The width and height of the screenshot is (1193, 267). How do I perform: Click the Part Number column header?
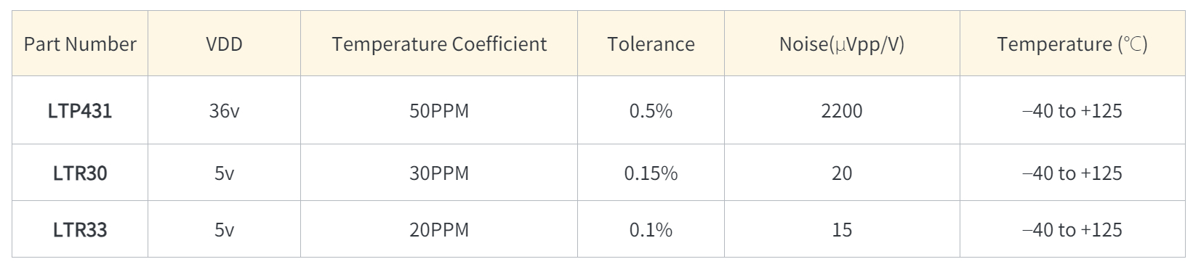pos(80,44)
